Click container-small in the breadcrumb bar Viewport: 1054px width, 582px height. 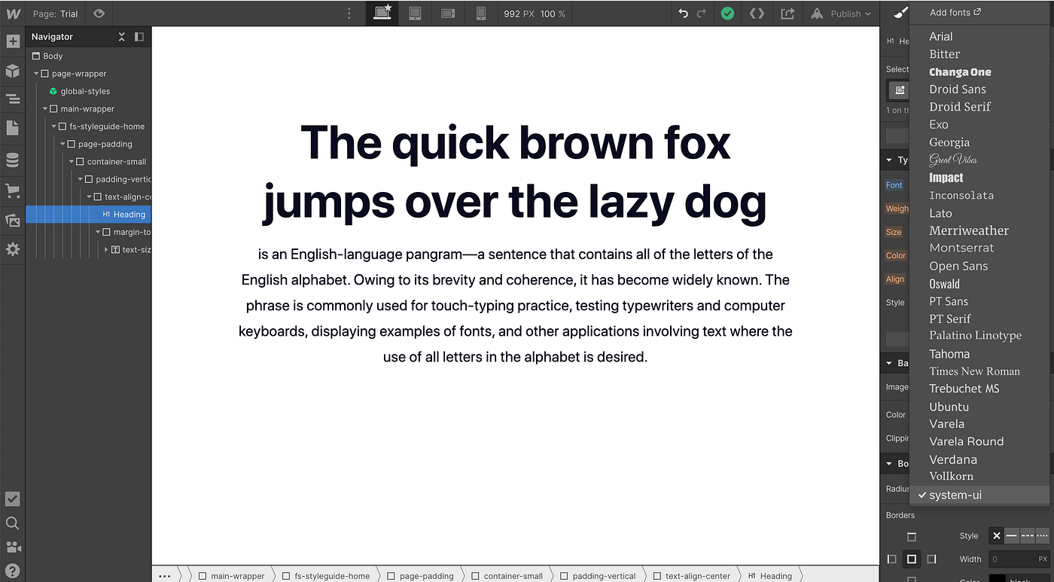click(x=507, y=576)
